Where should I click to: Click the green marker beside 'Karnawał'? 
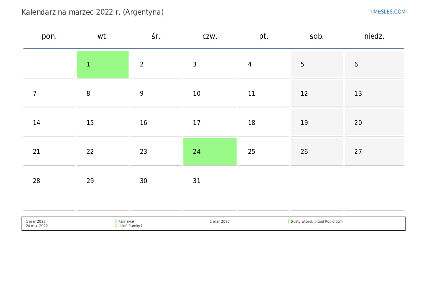click(x=116, y=221)
